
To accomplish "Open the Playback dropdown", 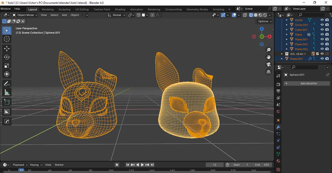I will (x=20, y=165).
